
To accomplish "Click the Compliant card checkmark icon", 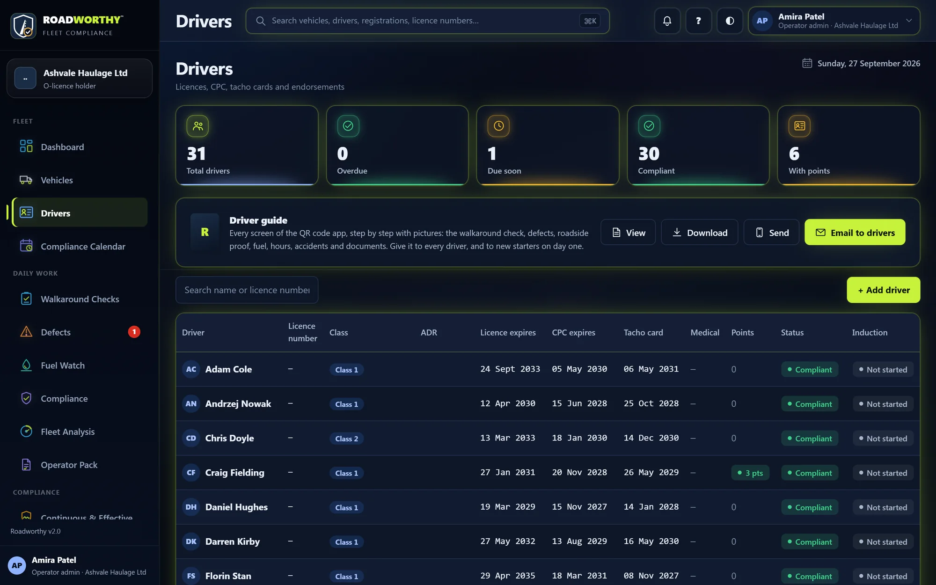I will [x=649, y=126].
